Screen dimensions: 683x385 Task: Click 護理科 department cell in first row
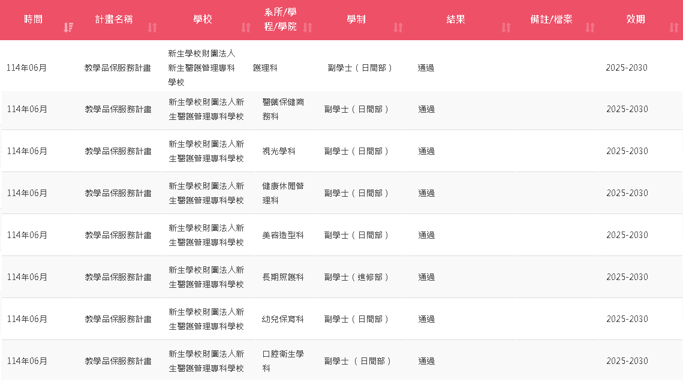pyautogui.click(x=265, y=68)
